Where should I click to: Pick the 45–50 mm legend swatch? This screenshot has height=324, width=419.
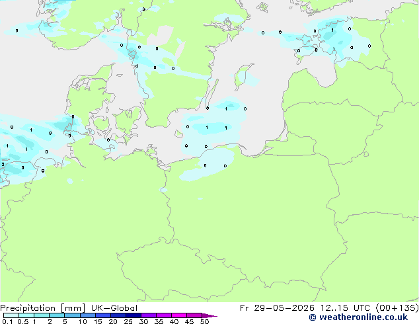[x=194, y=315]
